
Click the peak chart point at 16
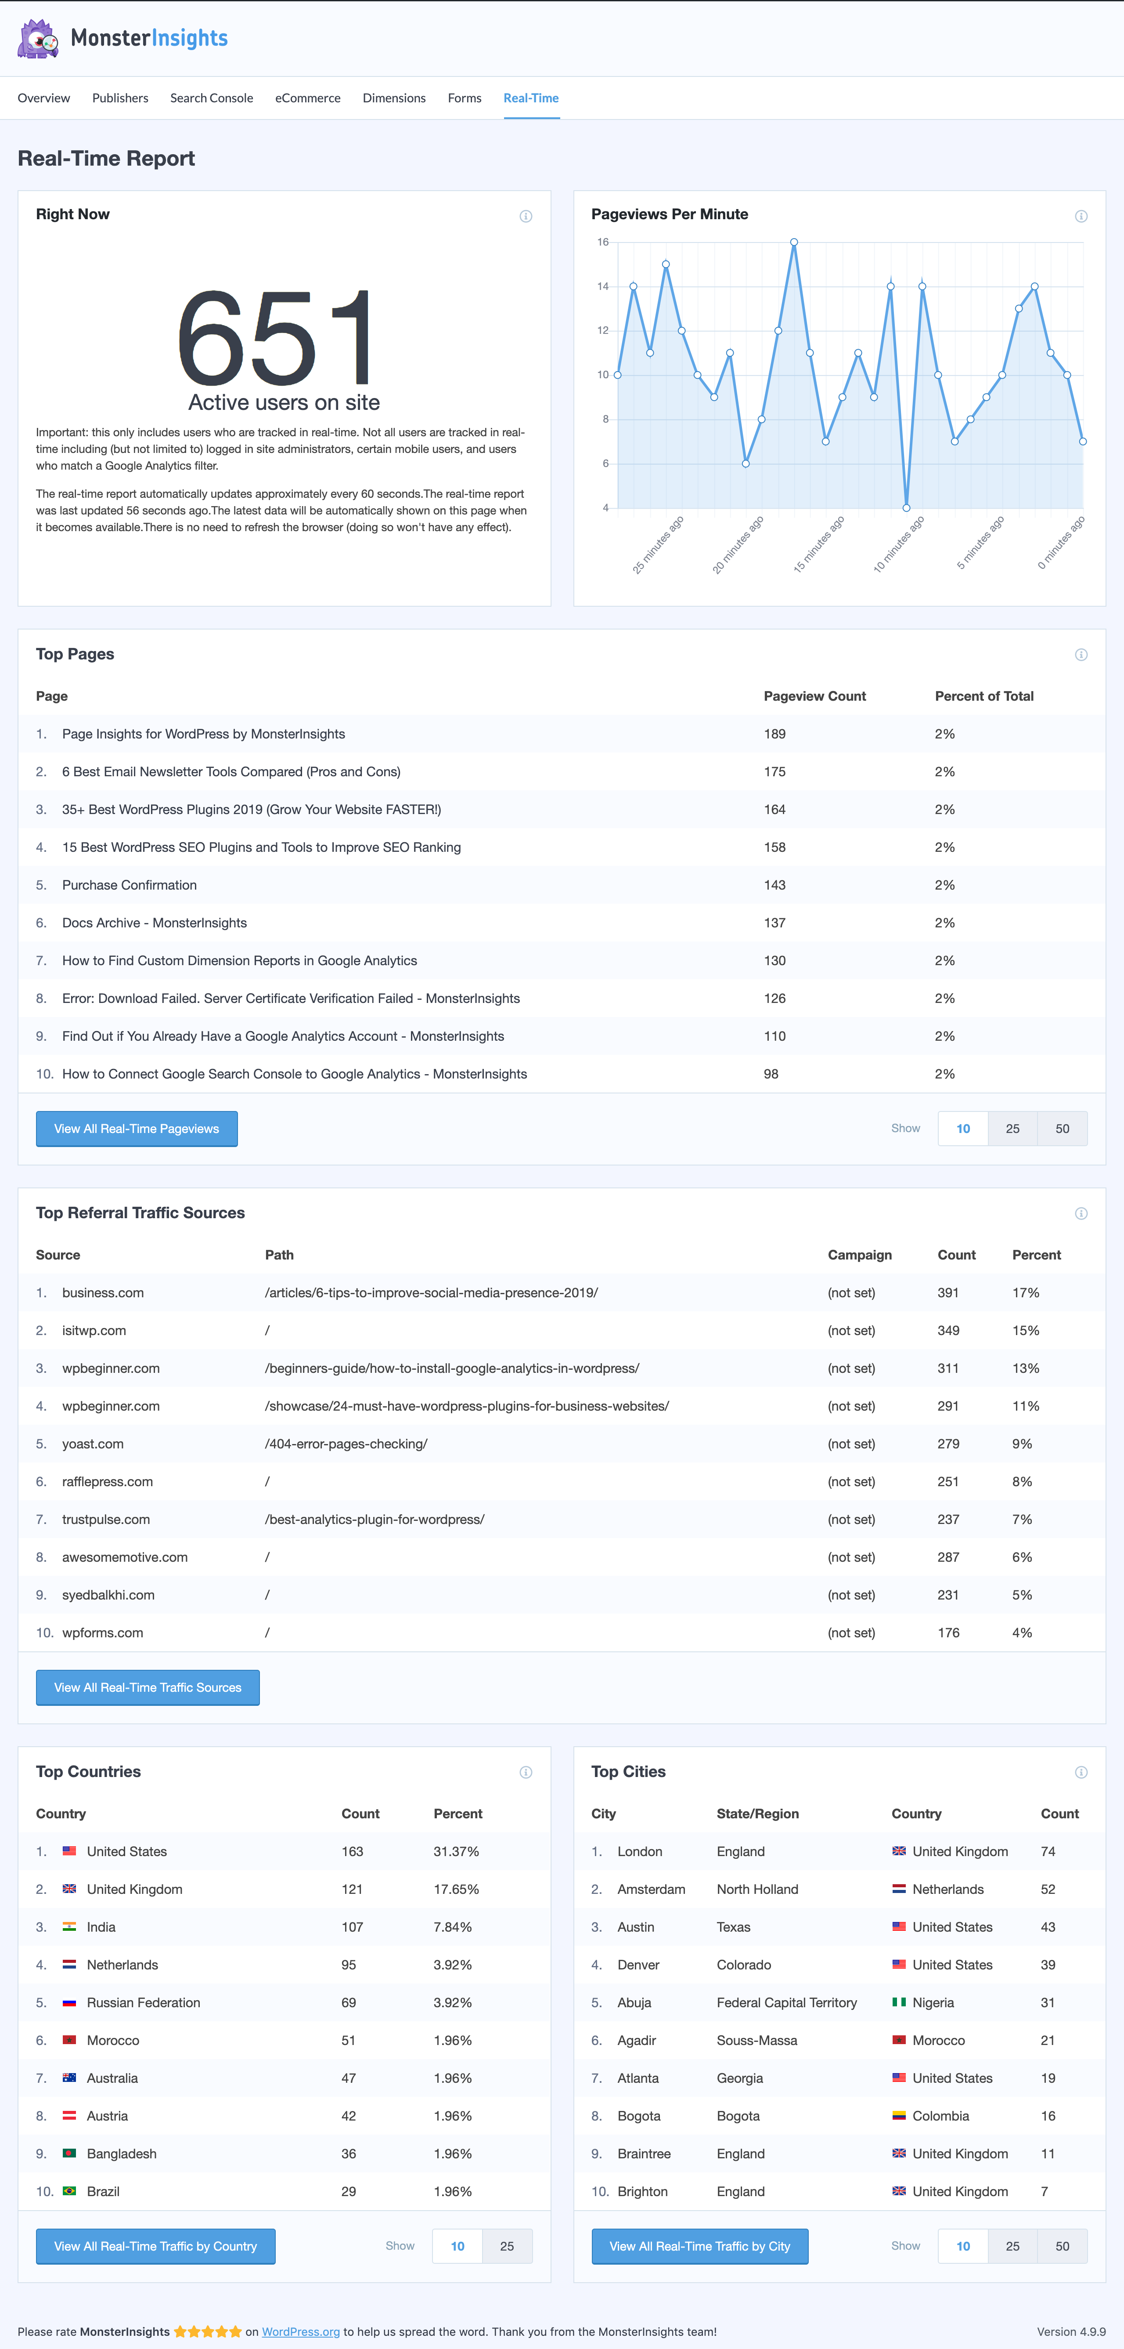(x=794, y=243)
